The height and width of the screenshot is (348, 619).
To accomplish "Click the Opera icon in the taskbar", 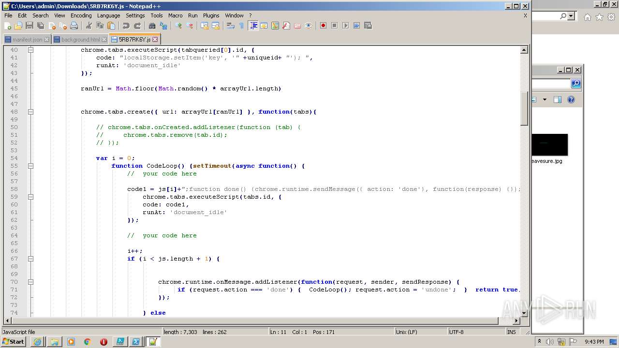I will click(103, 342).
